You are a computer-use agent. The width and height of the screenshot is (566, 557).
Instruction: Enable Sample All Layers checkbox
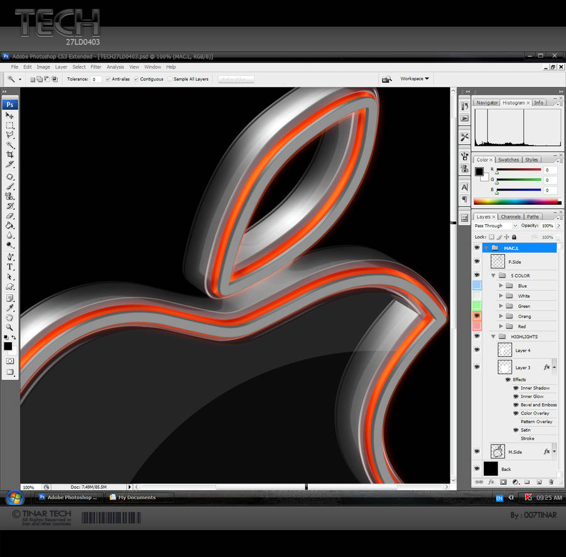pyautogui.click(x=170, y=79)
